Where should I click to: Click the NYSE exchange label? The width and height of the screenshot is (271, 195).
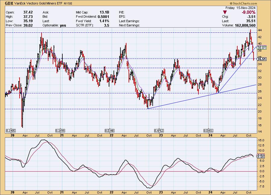click(68, 3)
